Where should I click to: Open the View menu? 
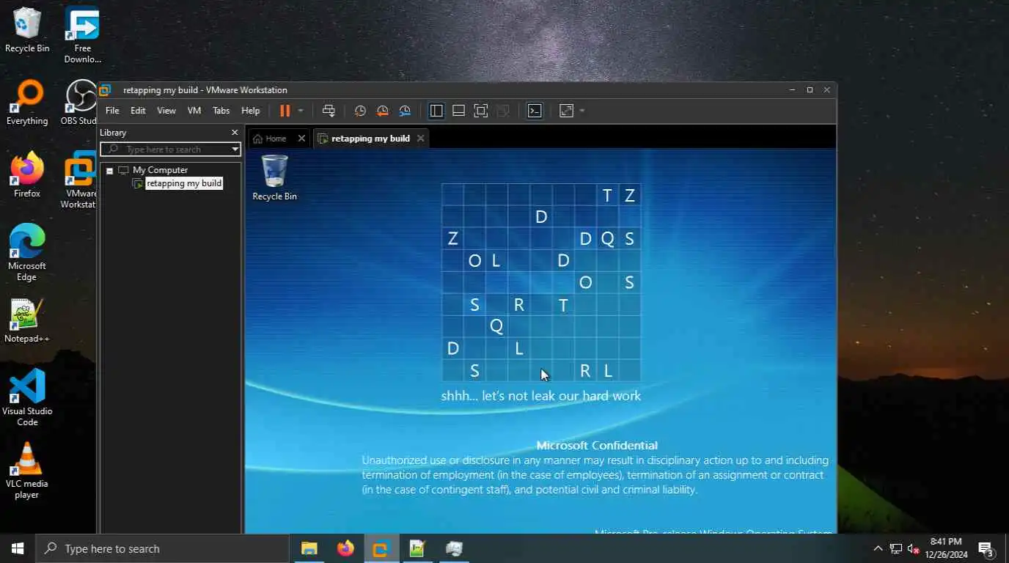[166, 111]
